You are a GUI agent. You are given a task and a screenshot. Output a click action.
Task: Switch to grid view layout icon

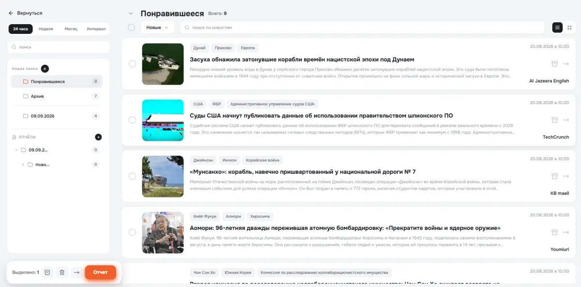click(569, 28)
